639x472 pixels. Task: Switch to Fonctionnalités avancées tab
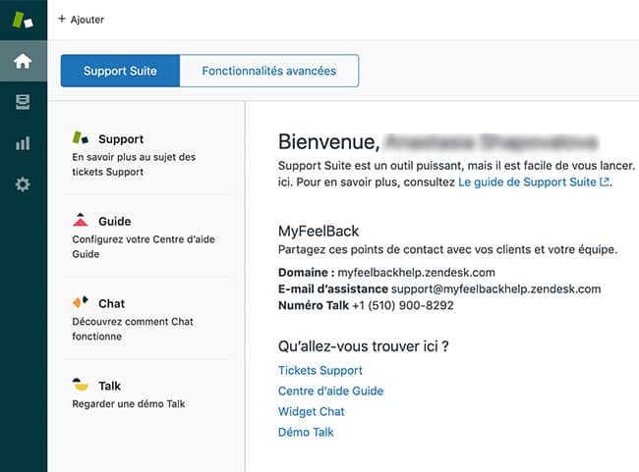pyautogui.click(x=269, y=71)
